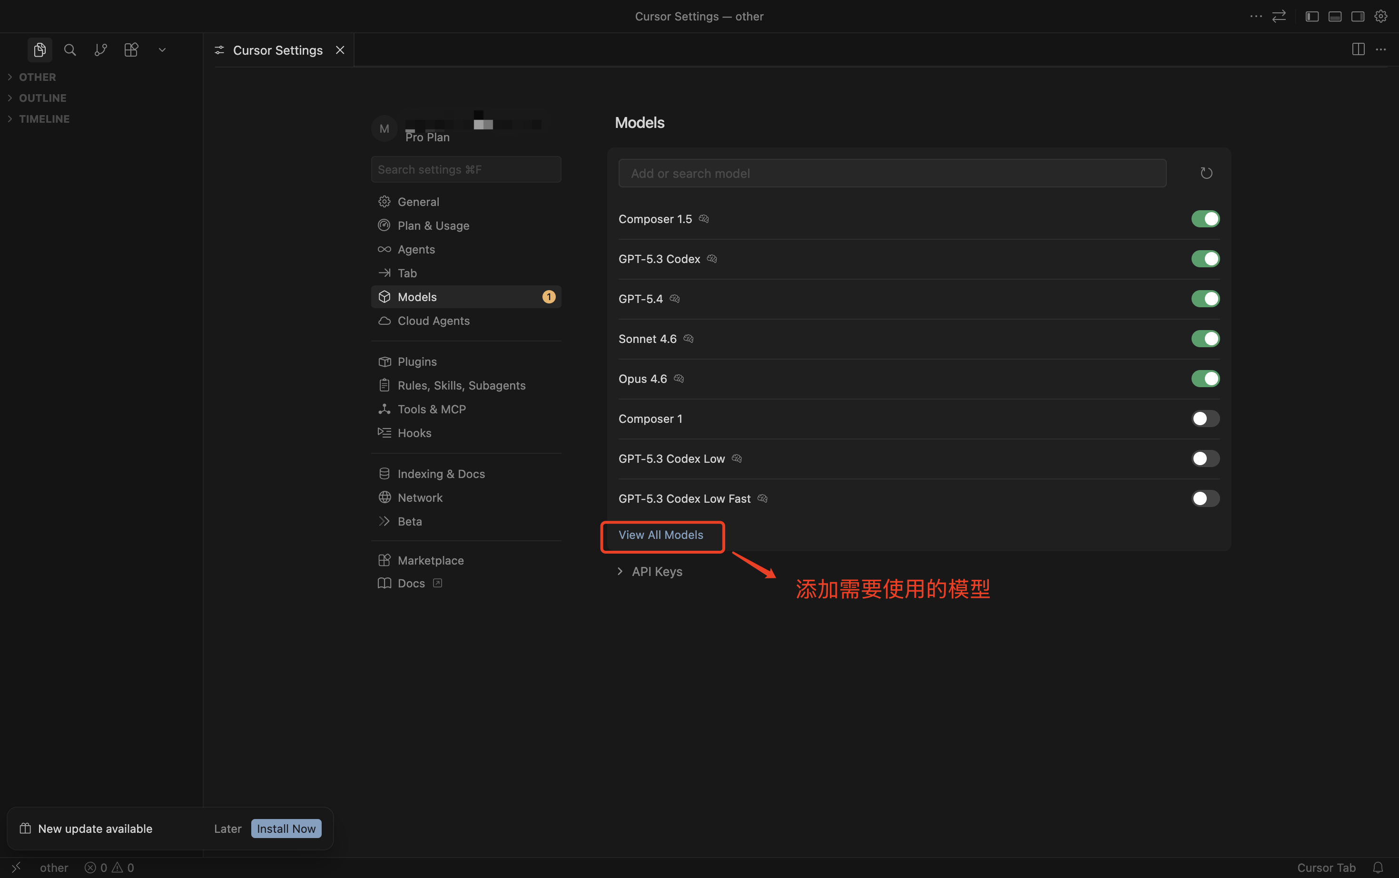
Task: Disable the Composer 1.5 model toggle
Action: 1205,219
